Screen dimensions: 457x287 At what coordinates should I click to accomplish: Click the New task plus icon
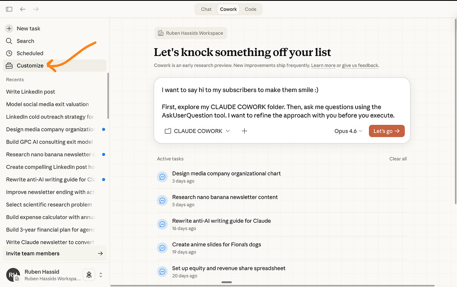point(9,29)
